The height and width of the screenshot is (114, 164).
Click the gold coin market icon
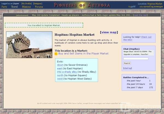click(56, 54)
